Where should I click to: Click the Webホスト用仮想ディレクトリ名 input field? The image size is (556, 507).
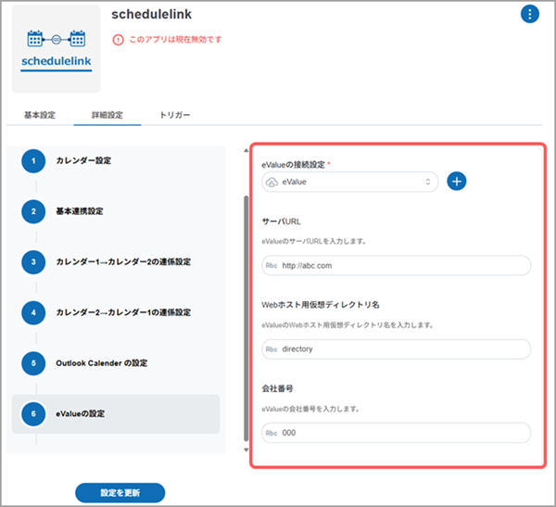click(x=396, y=349)
